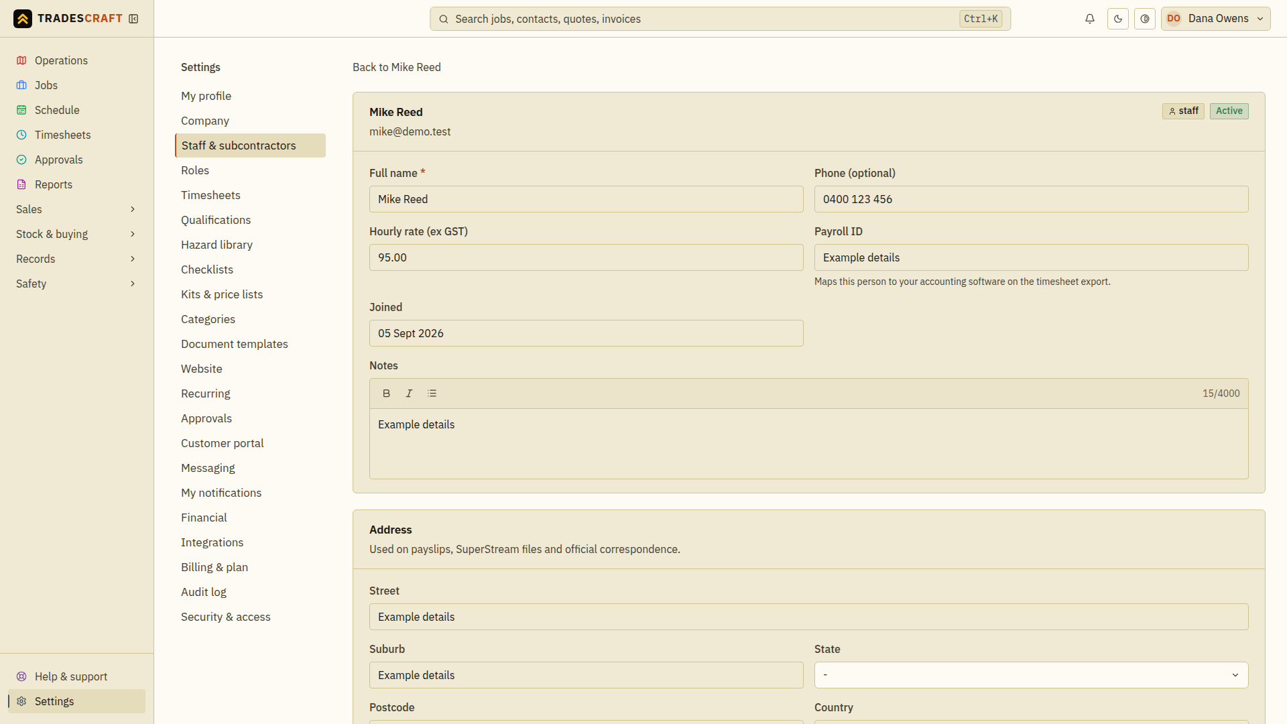This screenshot has height=724, width=1287.
Task: Click into the Notes text area
Action: (x=808, y=444)
